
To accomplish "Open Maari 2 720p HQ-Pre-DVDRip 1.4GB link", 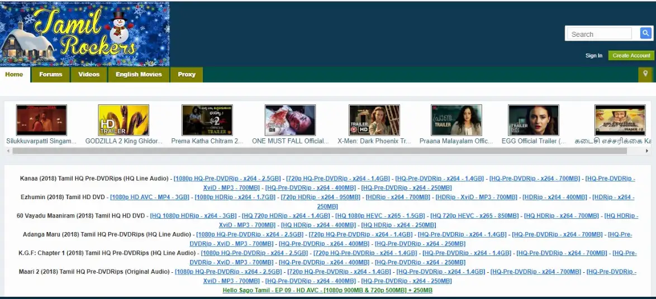I will click(339, 272).
